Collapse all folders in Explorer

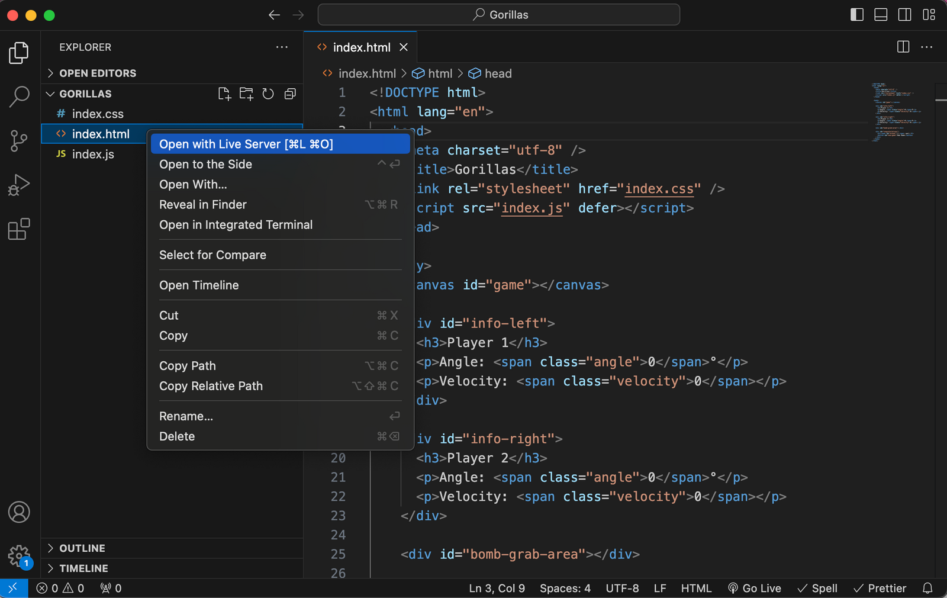[290, 94]
